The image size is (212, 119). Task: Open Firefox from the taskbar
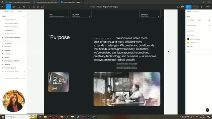click(62, 117)
